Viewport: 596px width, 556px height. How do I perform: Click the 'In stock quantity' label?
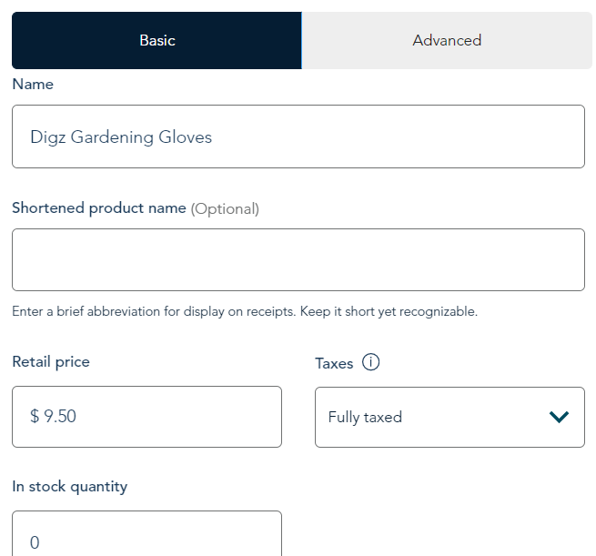click(x=69, y=487)
